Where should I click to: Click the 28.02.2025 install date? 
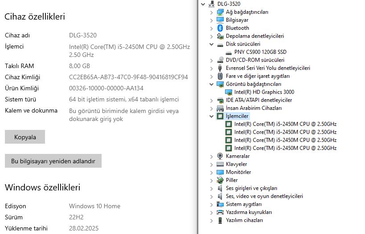point(84,228)
